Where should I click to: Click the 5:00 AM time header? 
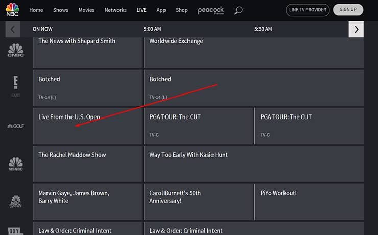152,29
